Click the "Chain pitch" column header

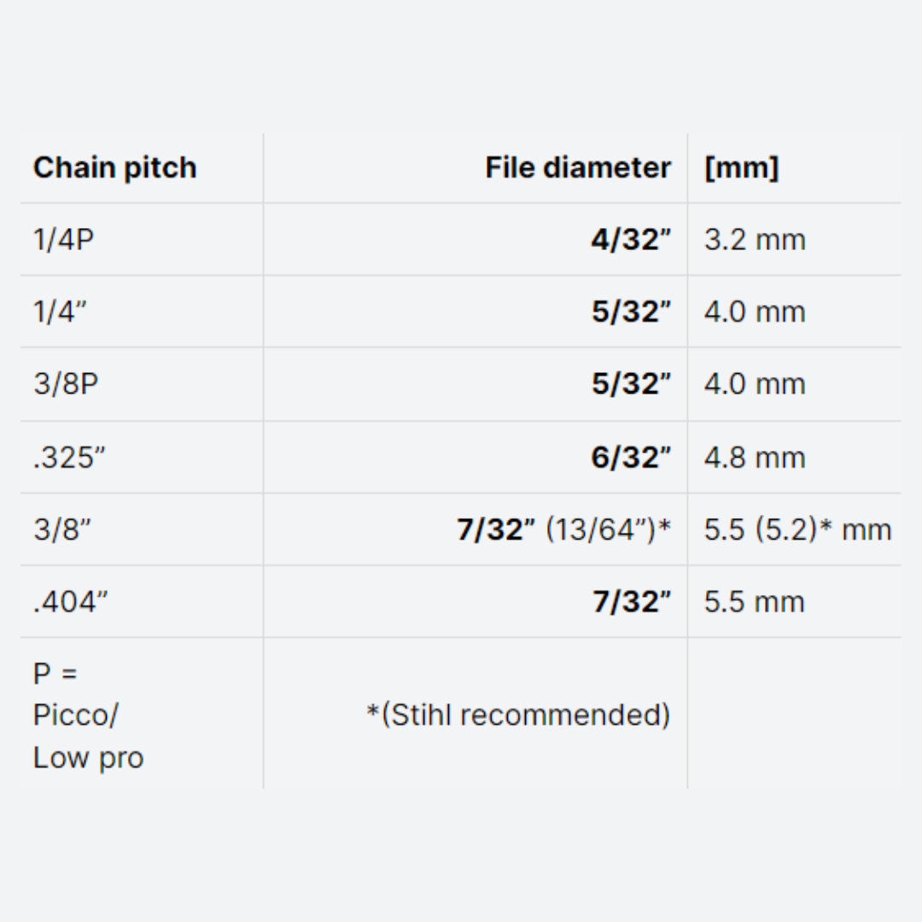point(114,168)
